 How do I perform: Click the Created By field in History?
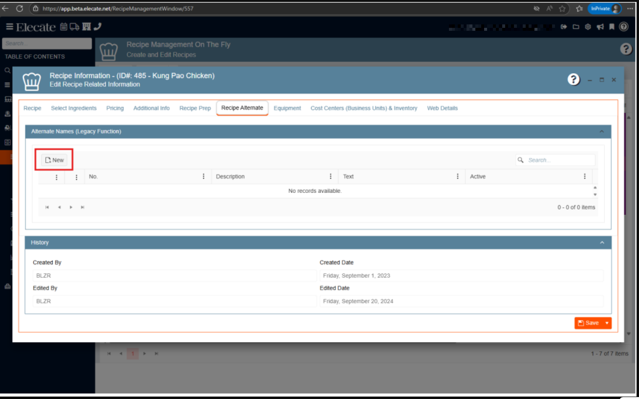coord(174,276)
